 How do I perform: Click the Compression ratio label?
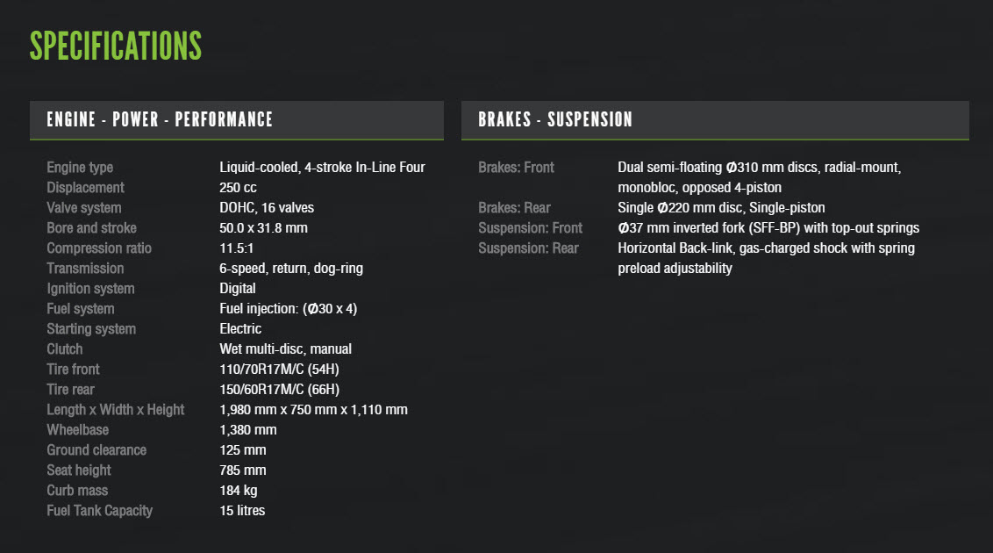click(99, 248)
